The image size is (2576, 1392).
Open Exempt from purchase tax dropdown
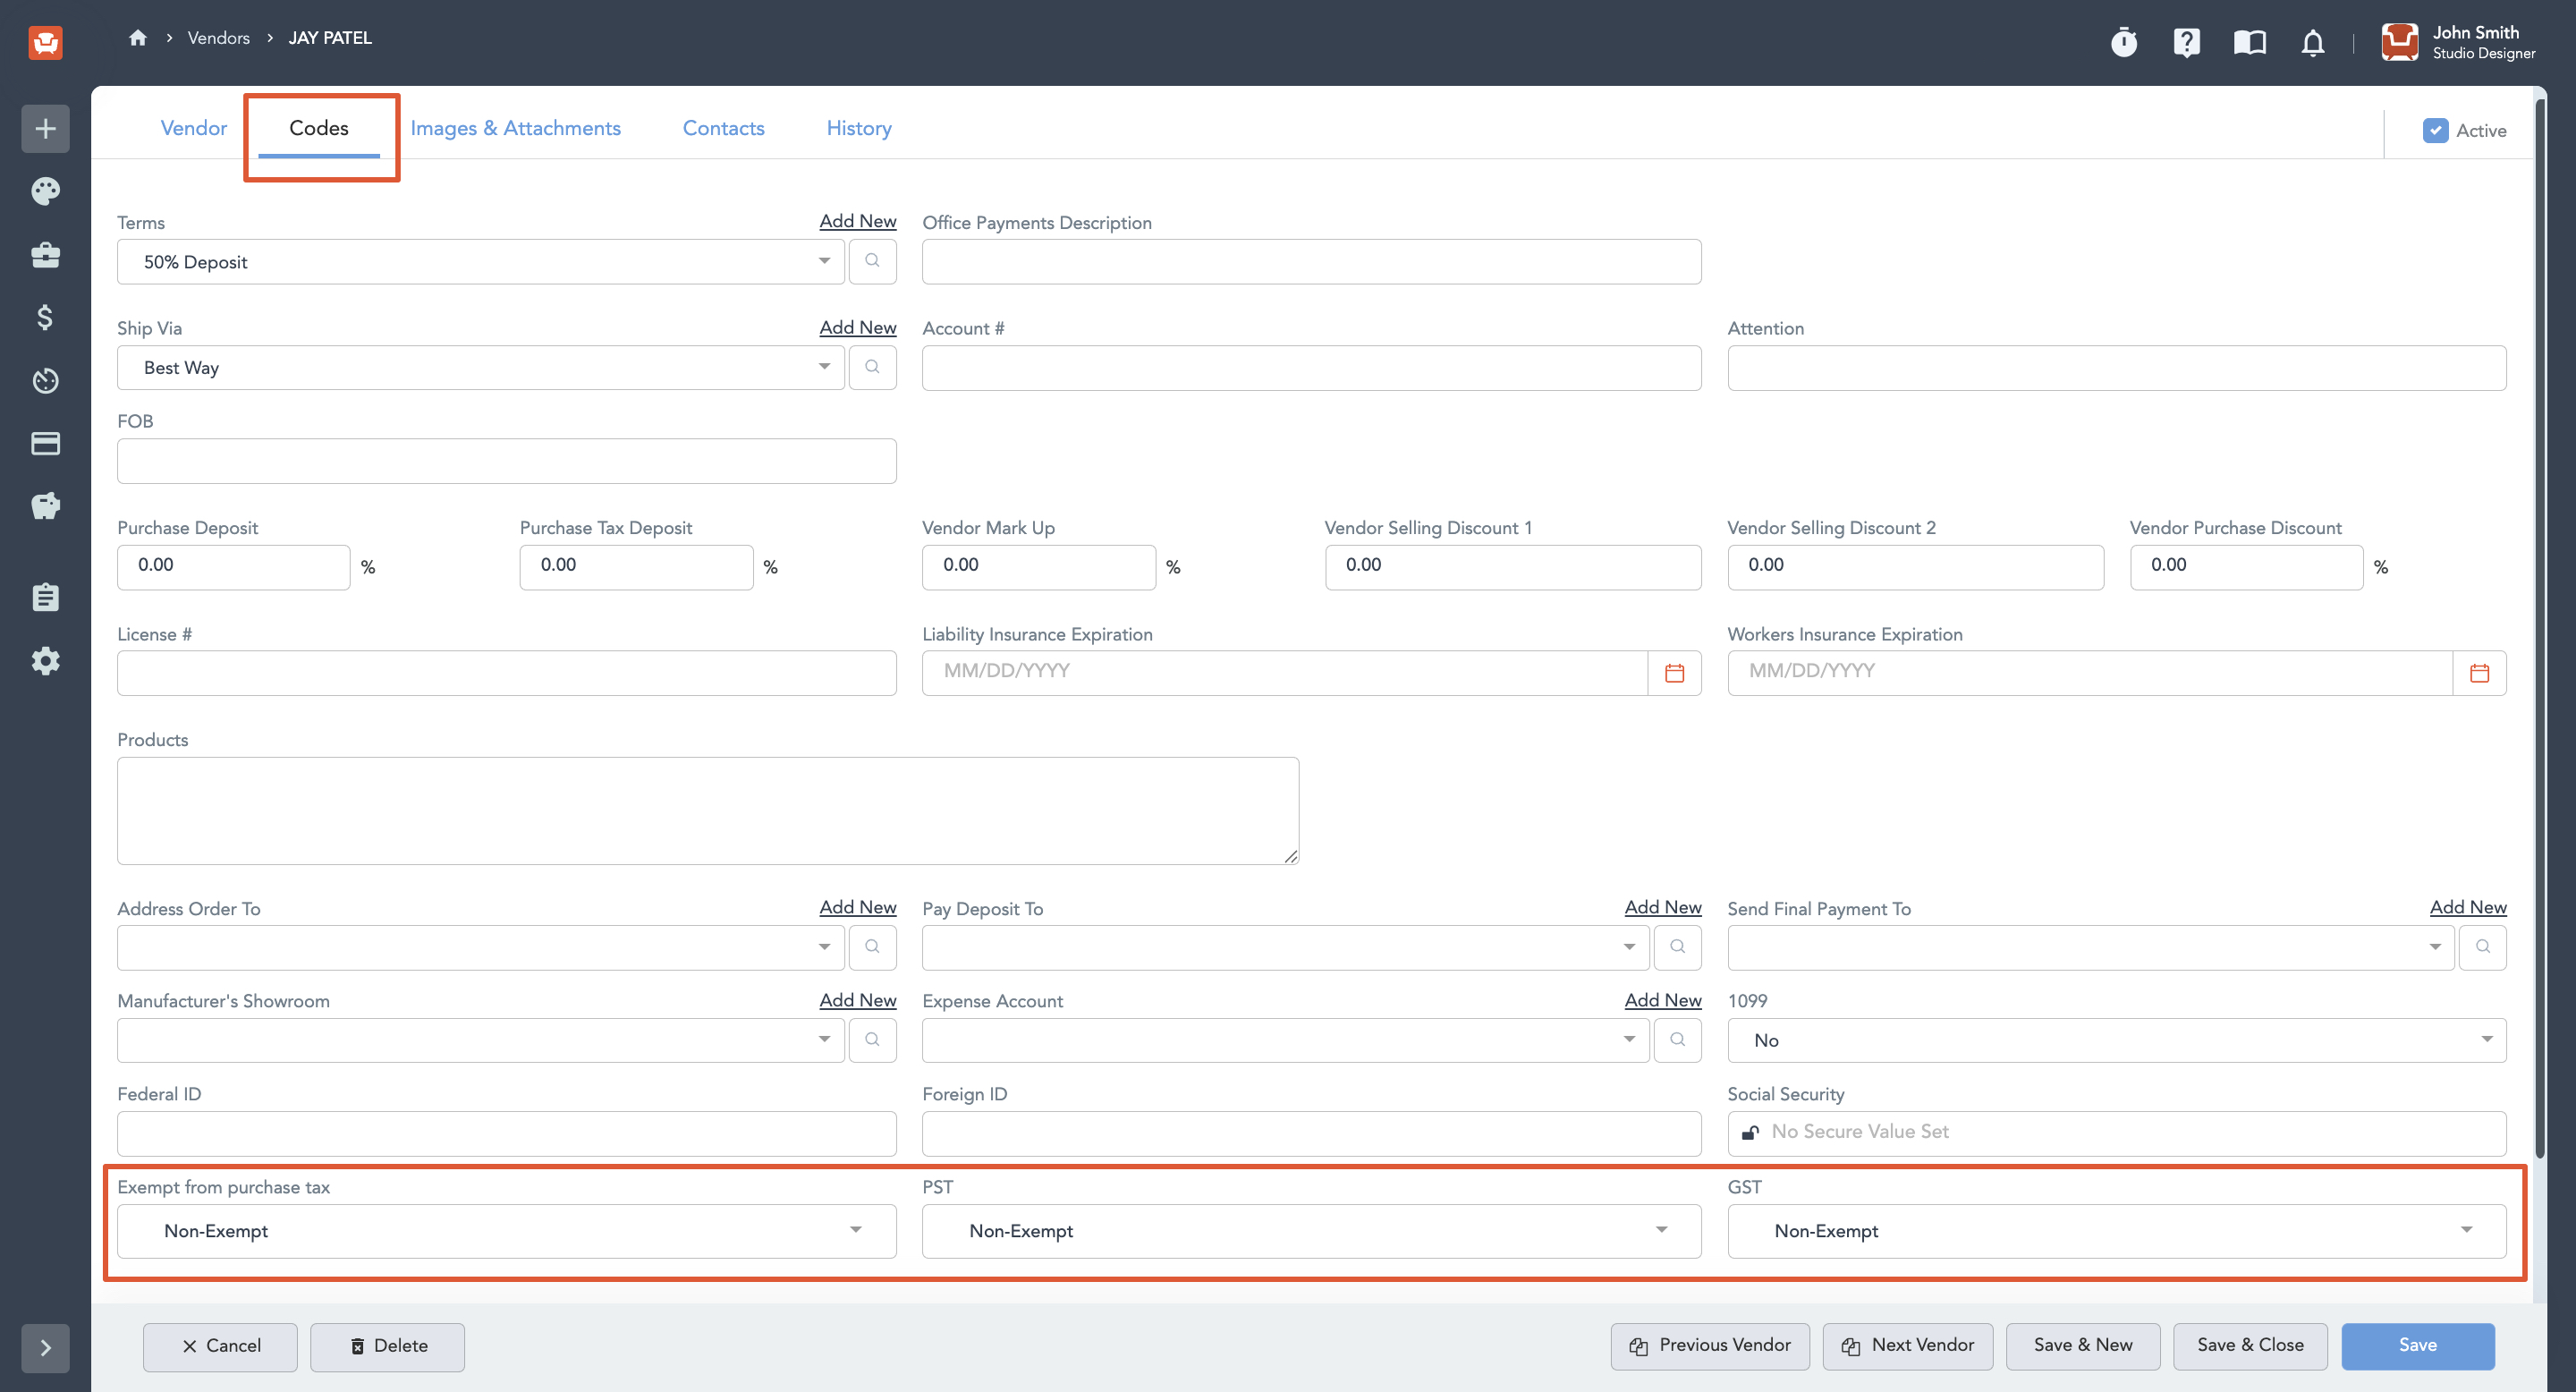point(506,1230)
